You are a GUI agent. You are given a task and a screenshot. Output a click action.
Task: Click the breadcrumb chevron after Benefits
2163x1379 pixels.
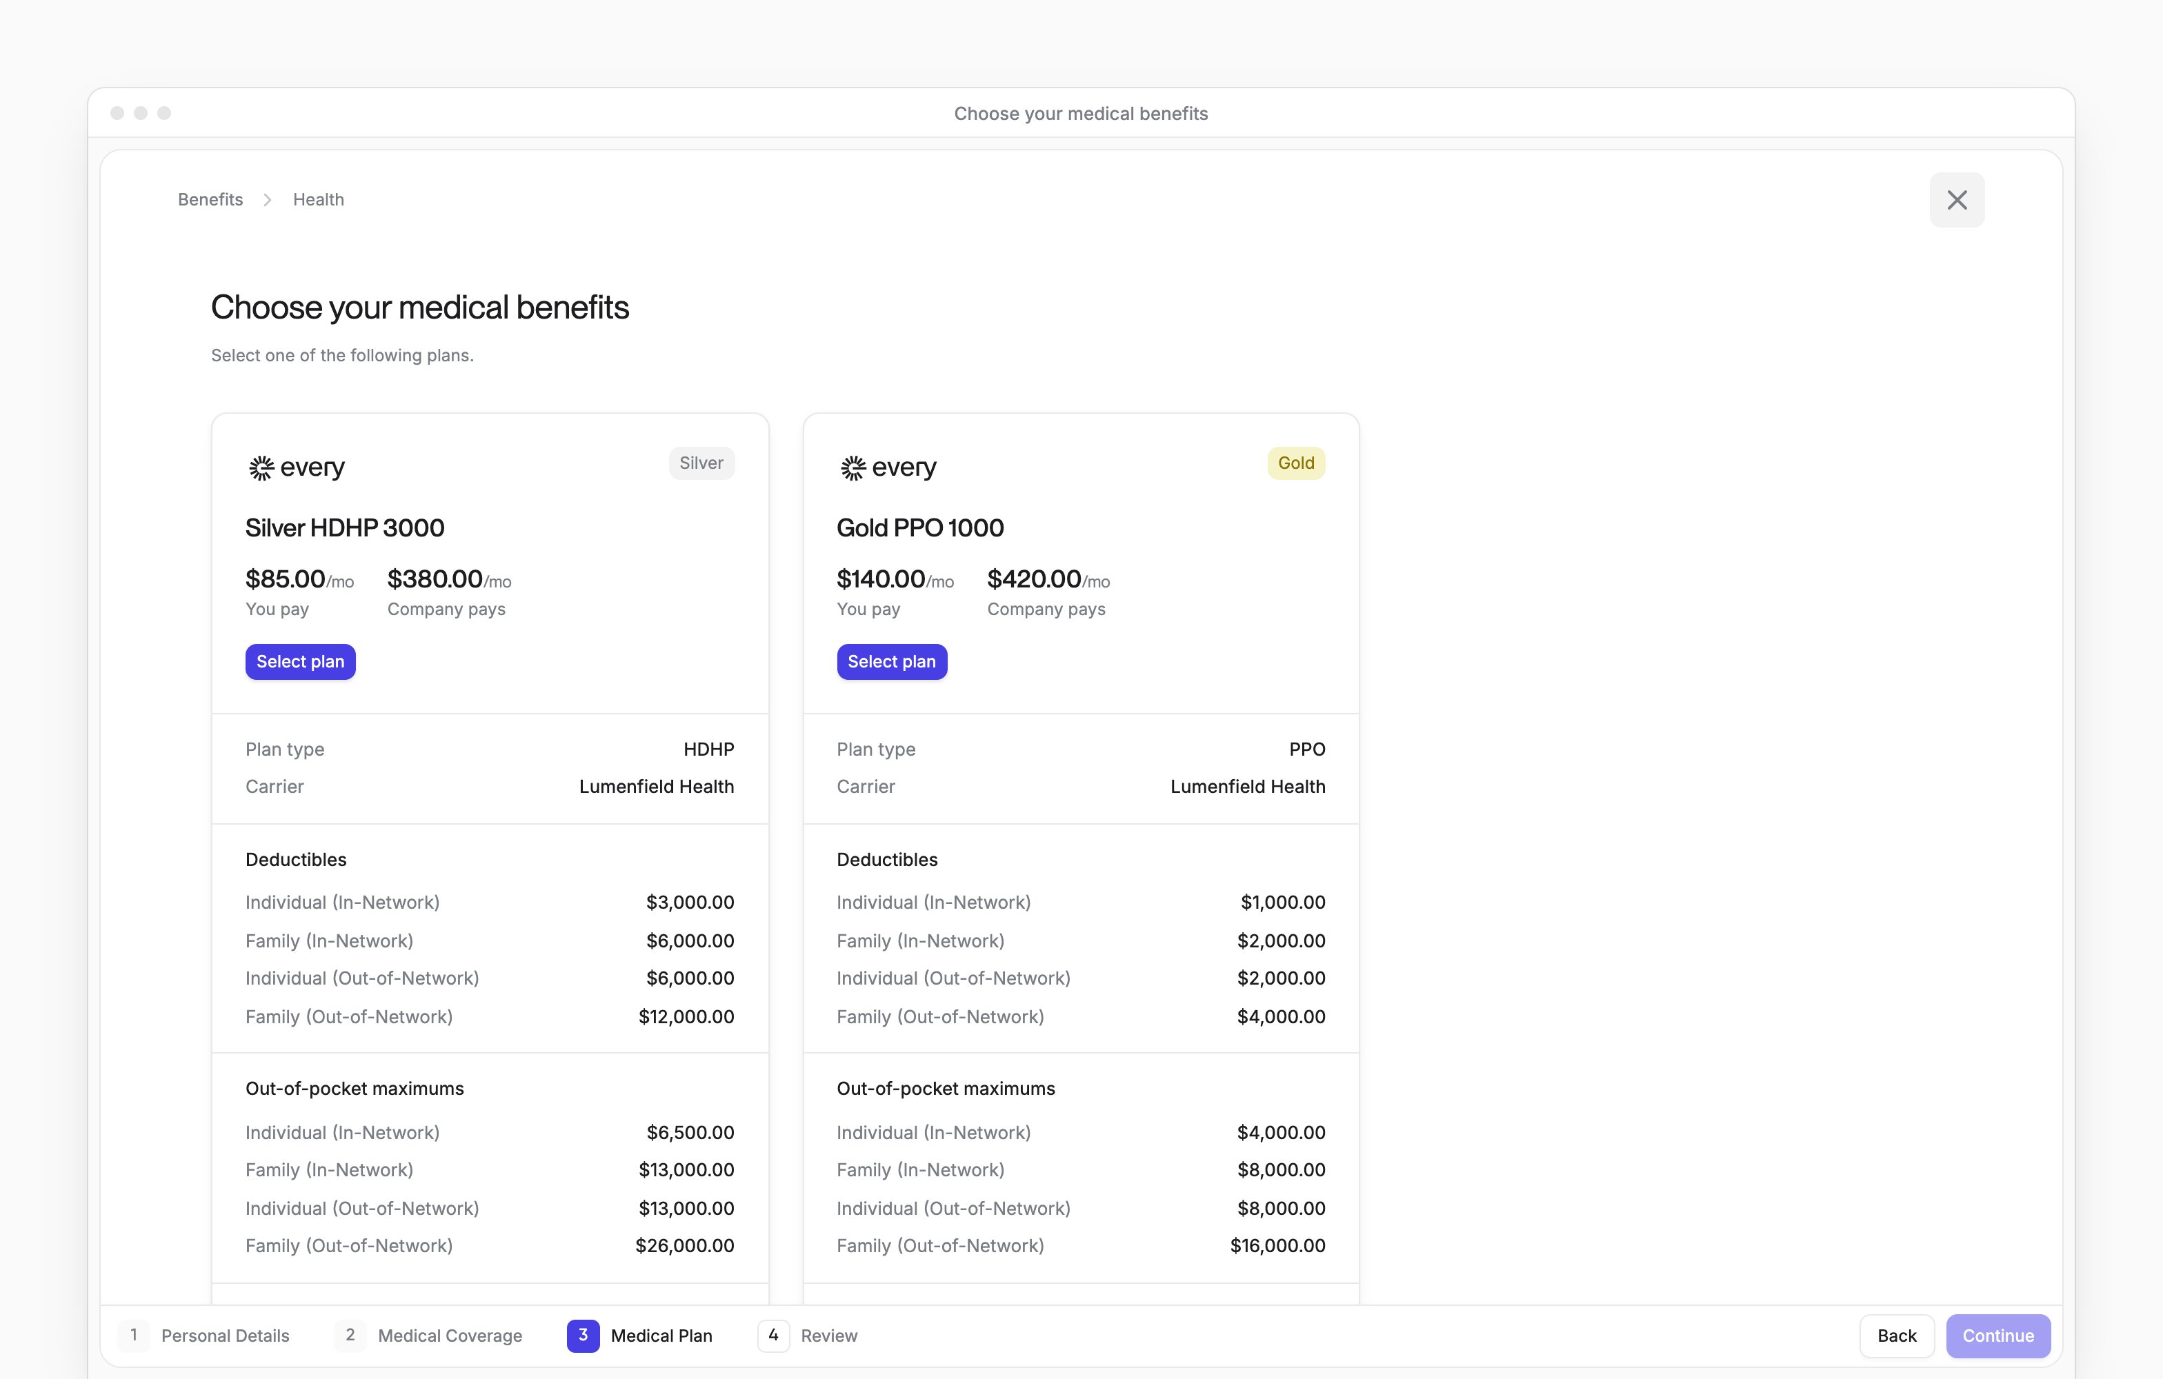tap(267, 199)
